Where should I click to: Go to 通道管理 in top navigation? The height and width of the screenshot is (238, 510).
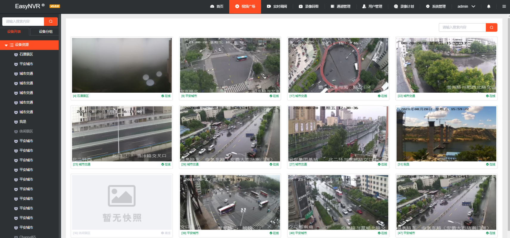340,6
